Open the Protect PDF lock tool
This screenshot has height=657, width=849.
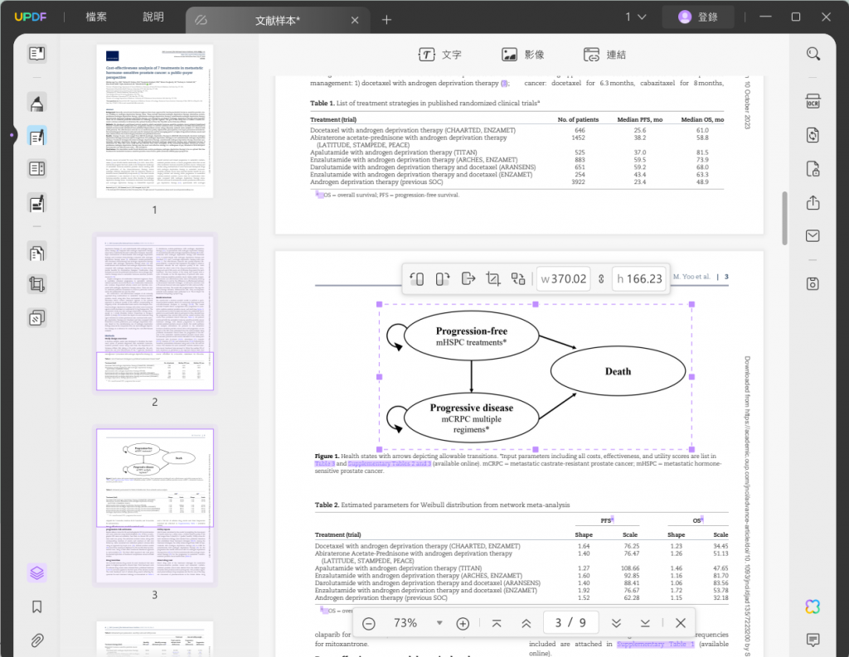pyautogui.click(x=813, y=169)
